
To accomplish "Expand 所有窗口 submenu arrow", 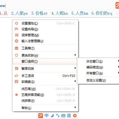I will [118, 73].
